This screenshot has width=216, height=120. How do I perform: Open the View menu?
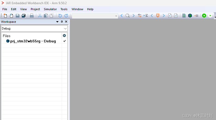tap(23, 9)
